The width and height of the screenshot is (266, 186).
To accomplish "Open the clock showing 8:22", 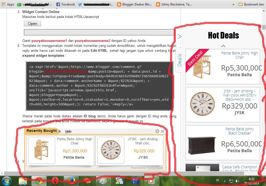I will [x=252, y=181].
